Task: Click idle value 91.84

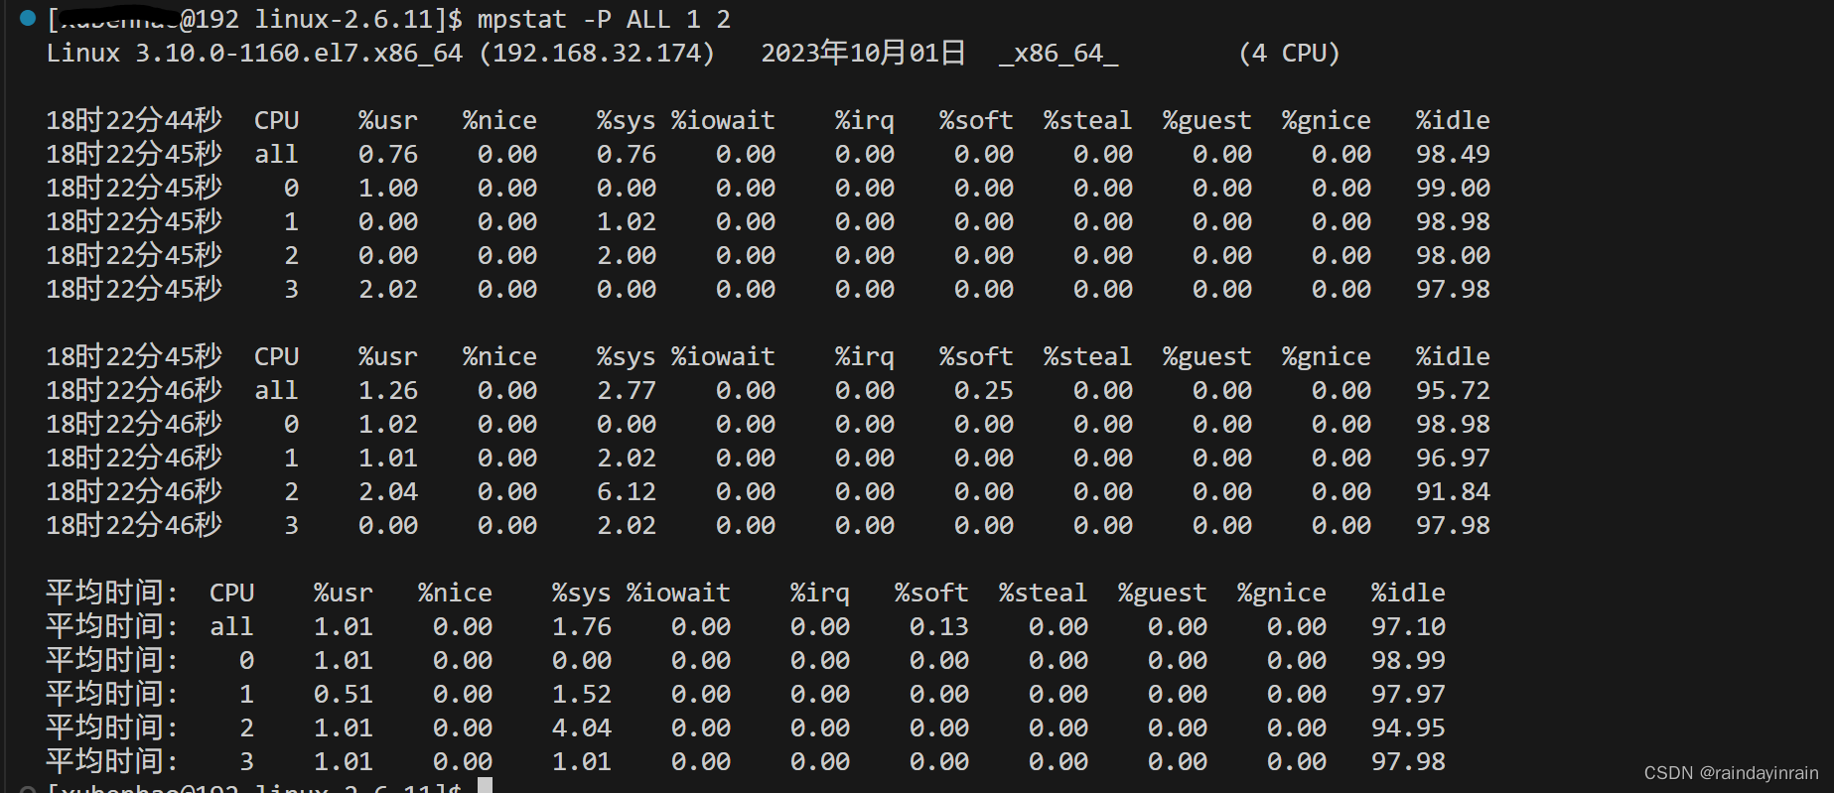Action: click(x=1453, y=491)
